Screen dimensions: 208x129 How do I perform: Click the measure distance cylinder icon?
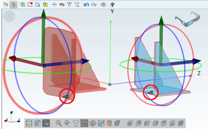point(101,123)
